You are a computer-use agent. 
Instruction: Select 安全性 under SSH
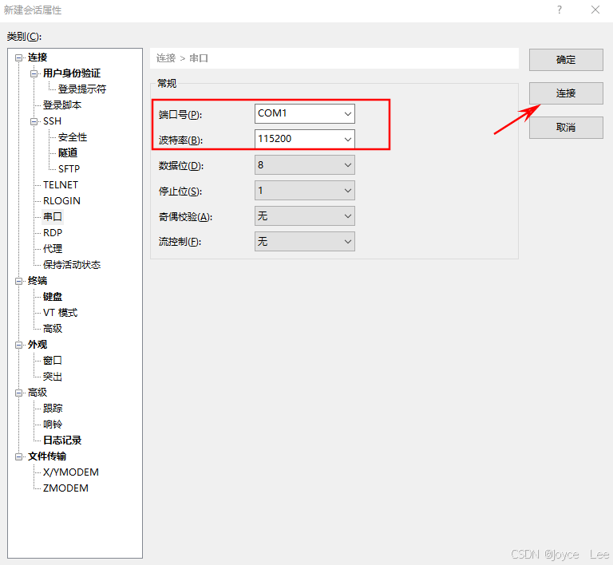click(x=73, y=137)
